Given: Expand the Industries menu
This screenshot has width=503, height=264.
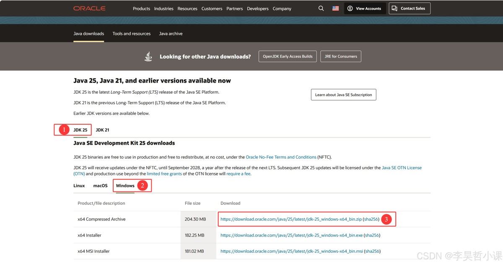Looking at the screenshot, I should coord(163,8).
